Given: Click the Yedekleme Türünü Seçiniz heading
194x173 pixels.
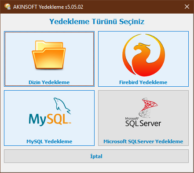Looking at the screenshot, I should tap(97, 21).
